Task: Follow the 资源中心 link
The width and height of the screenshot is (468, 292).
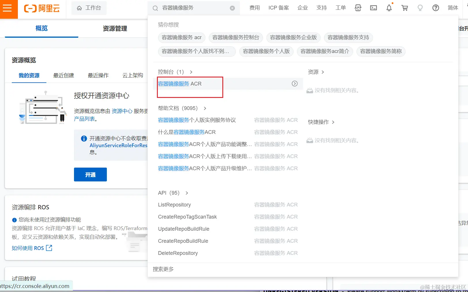Action: tap(122, 111)
